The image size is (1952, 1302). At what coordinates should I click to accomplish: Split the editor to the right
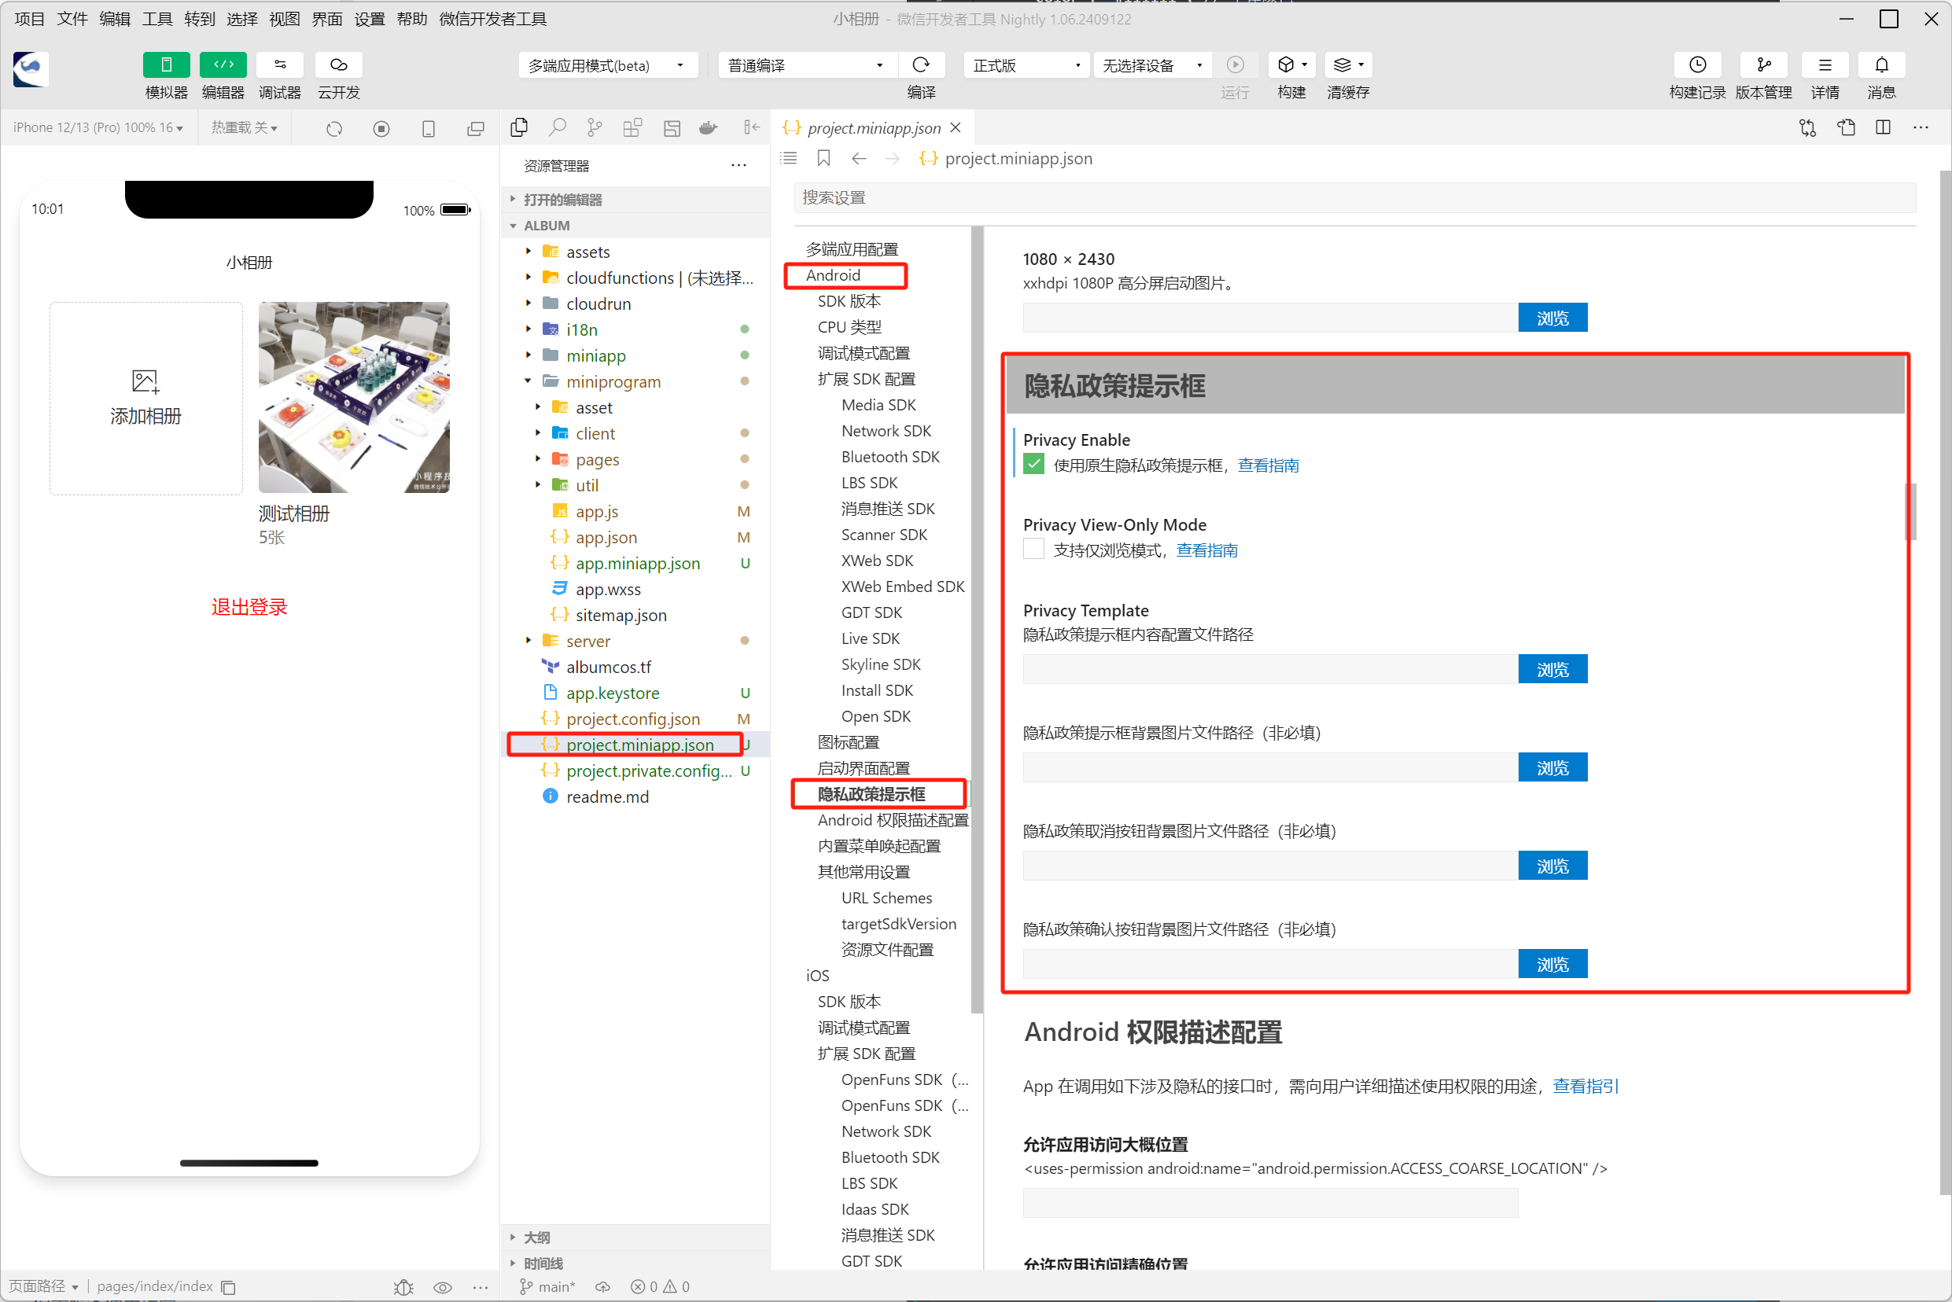click(x=1883, y=127)
